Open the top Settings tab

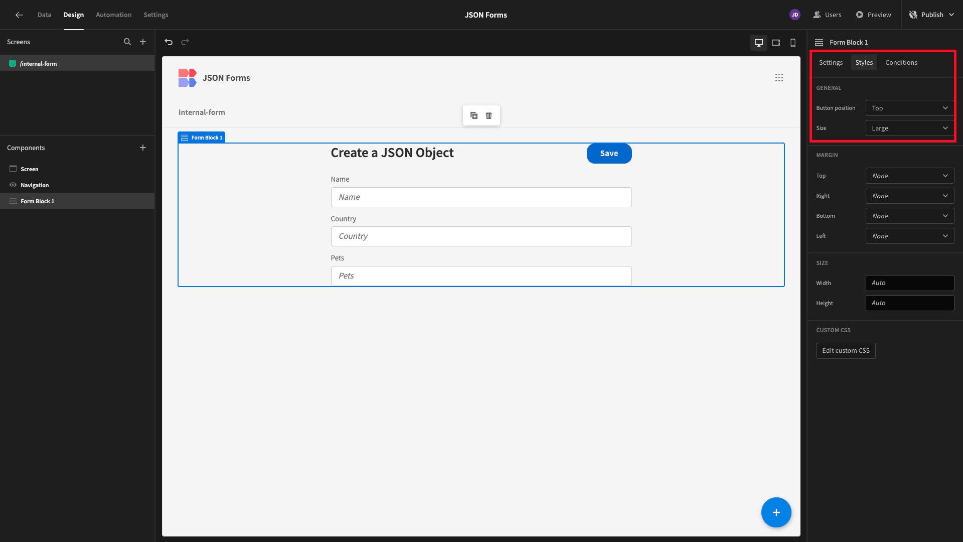pos(156,15)
